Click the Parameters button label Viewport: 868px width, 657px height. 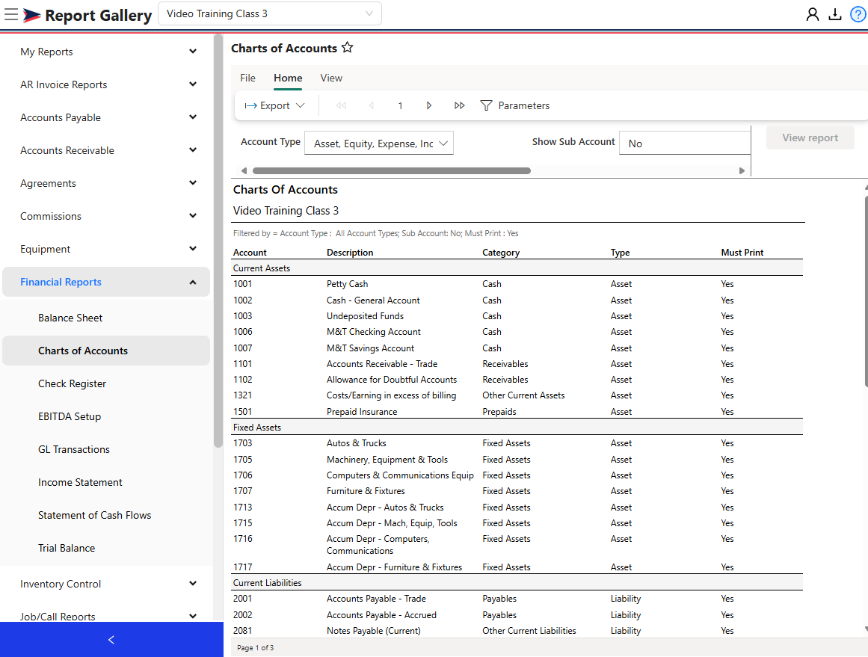pos(523,105)
